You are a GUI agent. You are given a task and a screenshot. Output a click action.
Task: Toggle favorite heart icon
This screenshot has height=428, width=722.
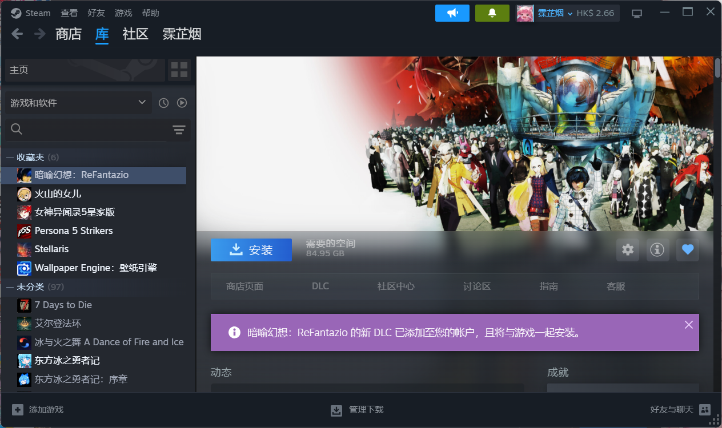pos(688,249)
